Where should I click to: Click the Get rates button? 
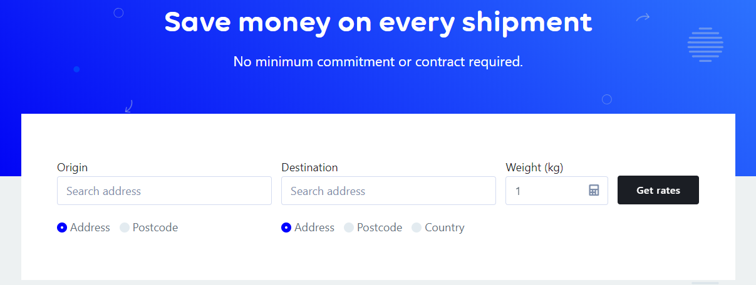(x=658, y=190)
